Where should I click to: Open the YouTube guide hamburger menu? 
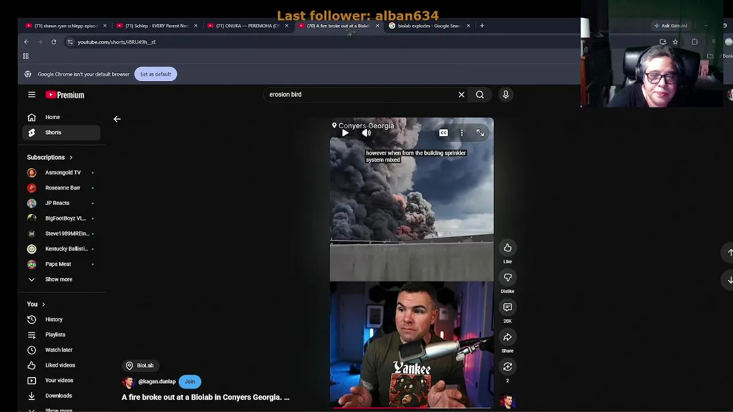tap(31, 95)
